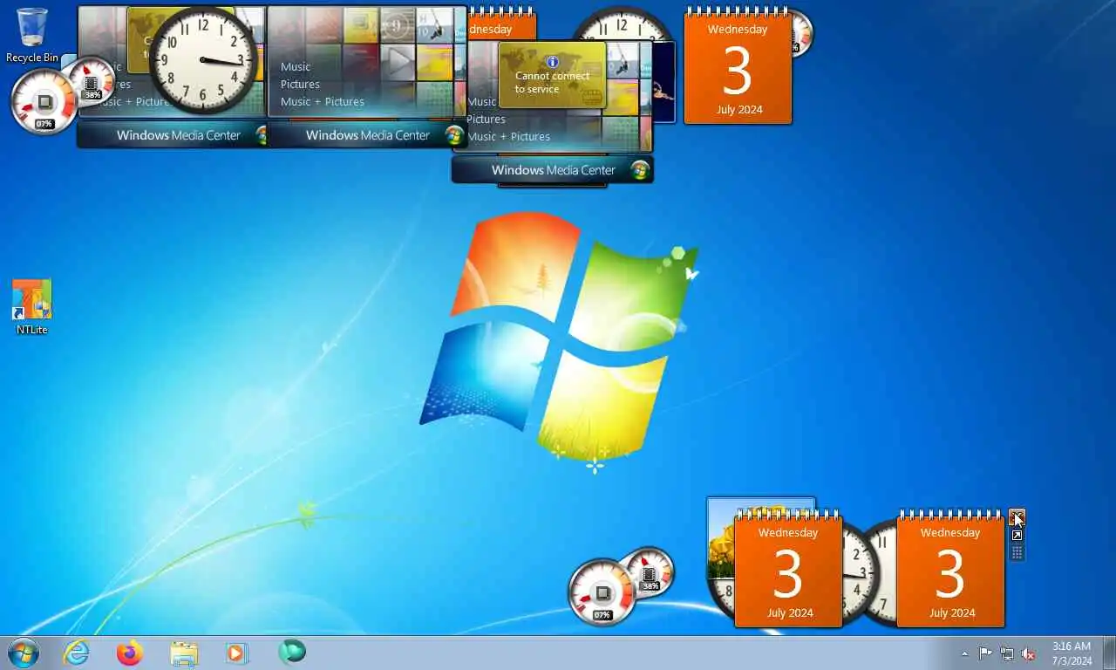Launch Internet Explorer from the taskbar
The height and width of the screenshot is (670, 1116).
(x=77, y=653)
